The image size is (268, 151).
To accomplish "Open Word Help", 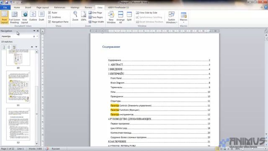I will point(266,8).
